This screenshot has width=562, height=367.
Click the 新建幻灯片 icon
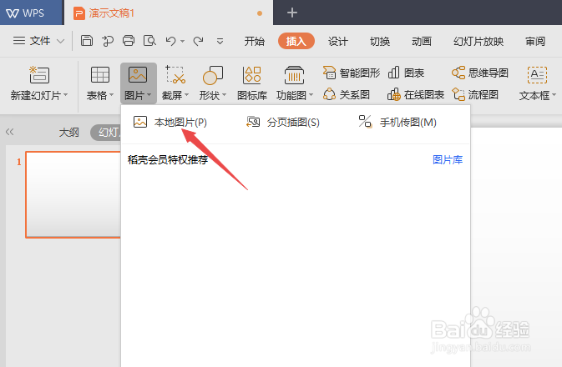click(39, 74)
